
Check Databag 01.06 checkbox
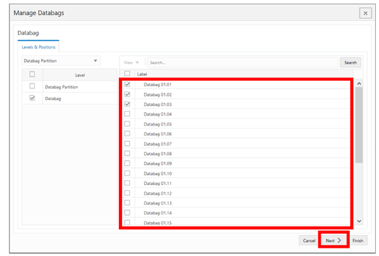coord(127,133)
